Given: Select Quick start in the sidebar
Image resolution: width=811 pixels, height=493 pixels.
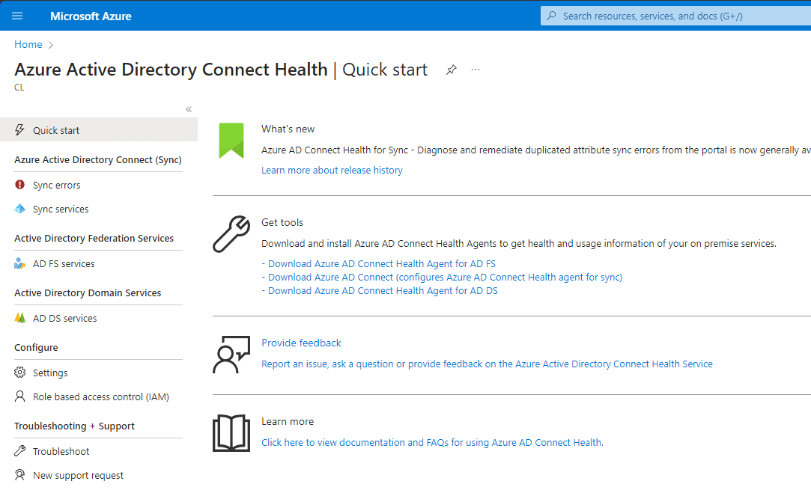Looking at the screenshot, I should [x=99, y=129].
